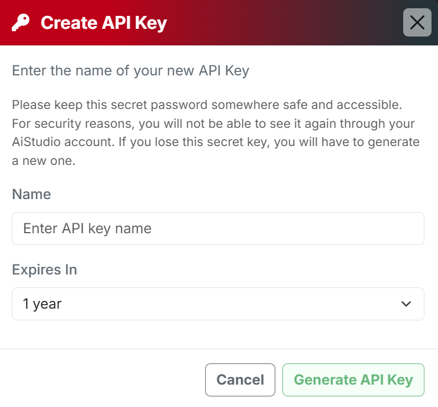Click the "a new one." ending text
The height and width of the screenshot is (407, 438).
tap(44, 161)
